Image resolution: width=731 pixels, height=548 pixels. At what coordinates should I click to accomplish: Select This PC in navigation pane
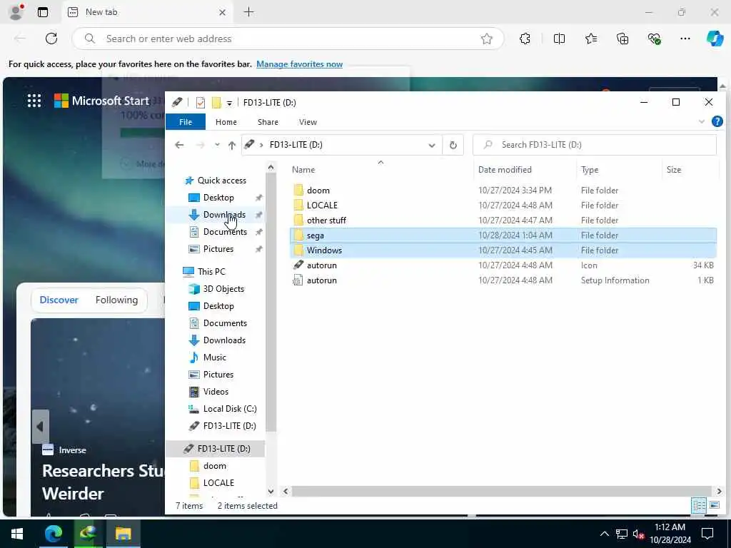coord(211,272)
